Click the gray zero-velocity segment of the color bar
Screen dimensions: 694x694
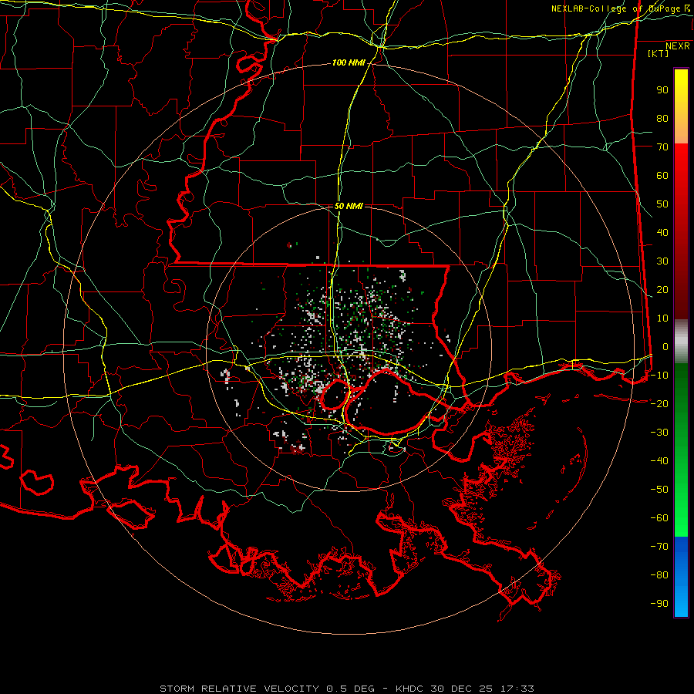coord(681,342)
